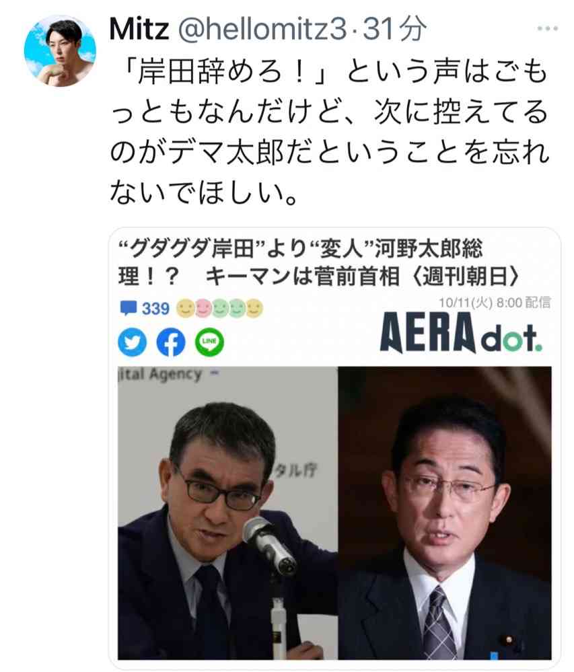Click the last yellow smiley reaction
This screenshot has height=672, width=574.
pos(254,308)
